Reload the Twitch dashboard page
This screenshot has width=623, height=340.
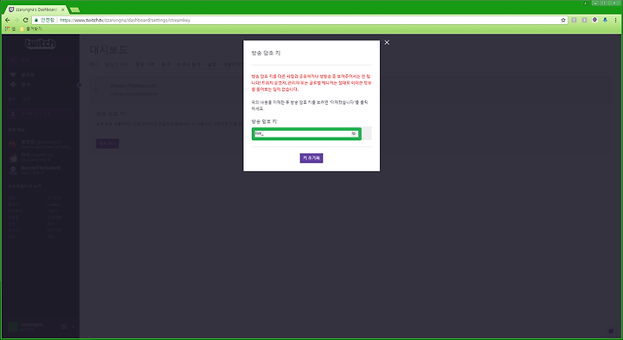26,20
